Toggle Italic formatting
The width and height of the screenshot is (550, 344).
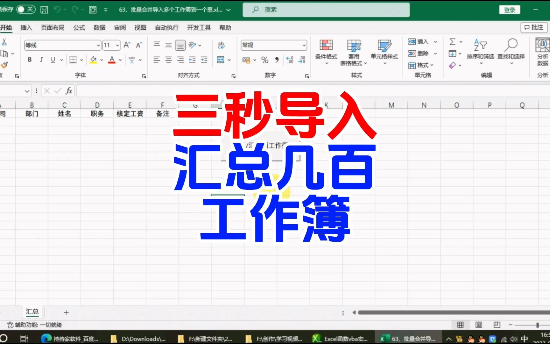click(41, 60)
